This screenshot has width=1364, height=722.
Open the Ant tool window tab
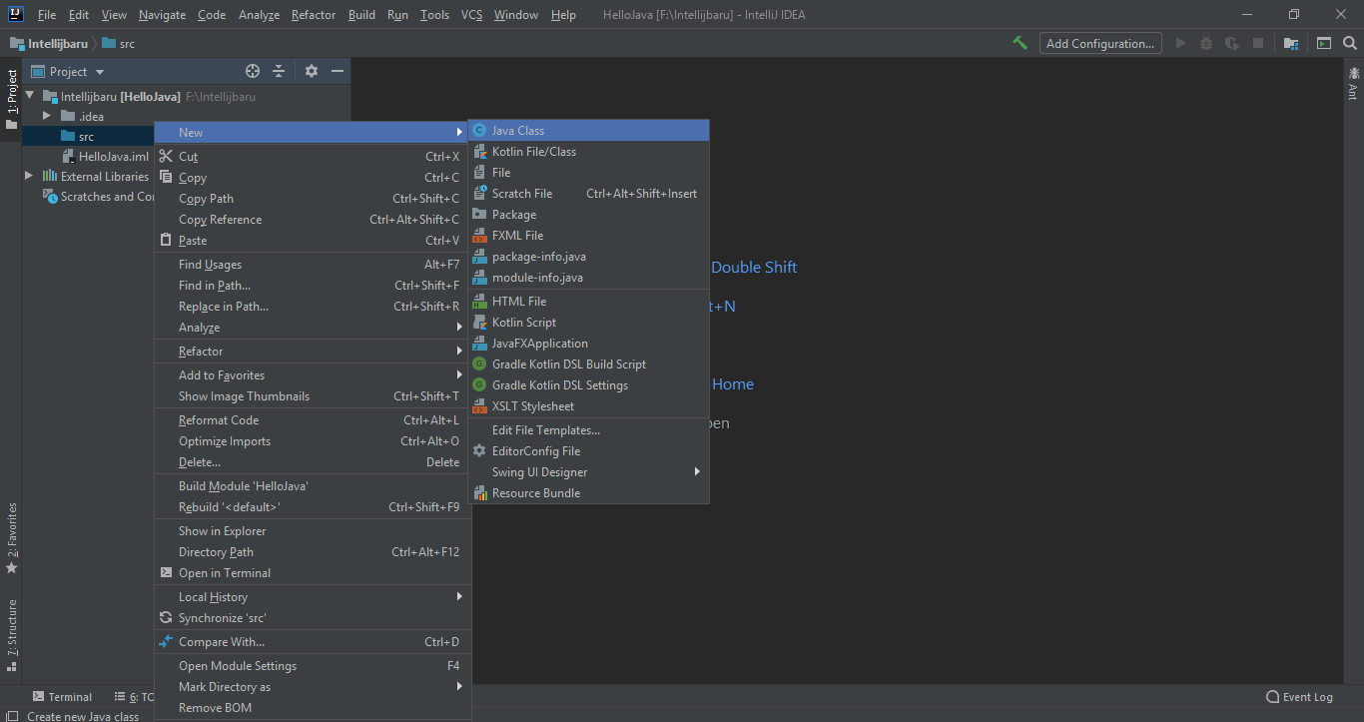[x=1354, y=83]
